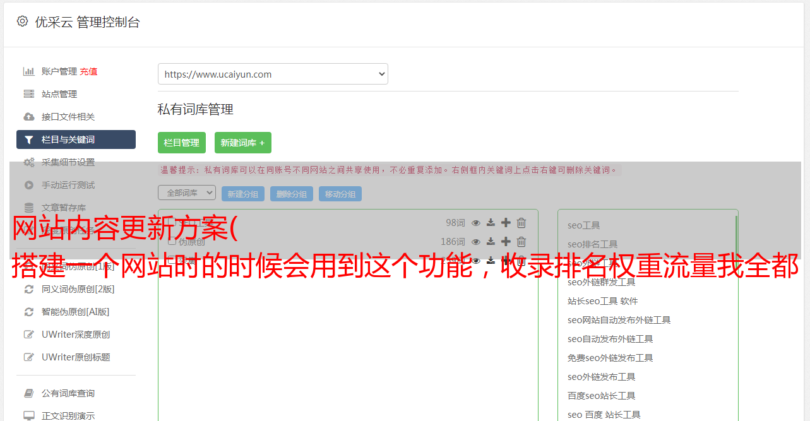This screenshot has height=421, width=810.
Task: Click the gear icon beside 优采云 管理控制台
Action: pos(22,21)
